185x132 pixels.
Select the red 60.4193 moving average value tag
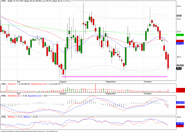[x=180, y=41]
